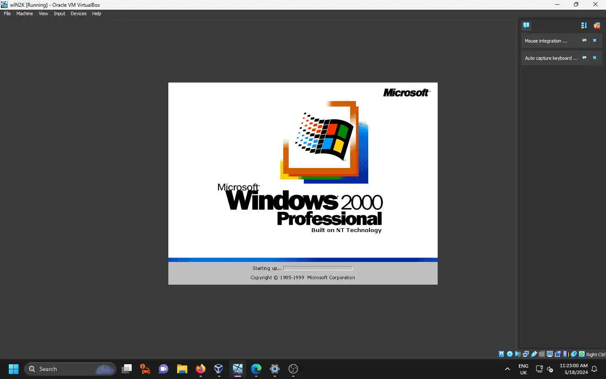Click the USB devices status icon
Image resolution: width=606 pixels, height=379 pixels.
534,354
